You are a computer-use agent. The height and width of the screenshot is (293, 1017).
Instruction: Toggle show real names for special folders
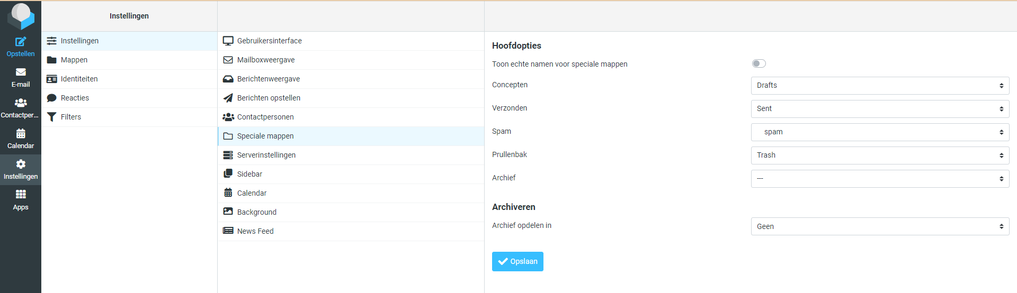pos(759,64)
